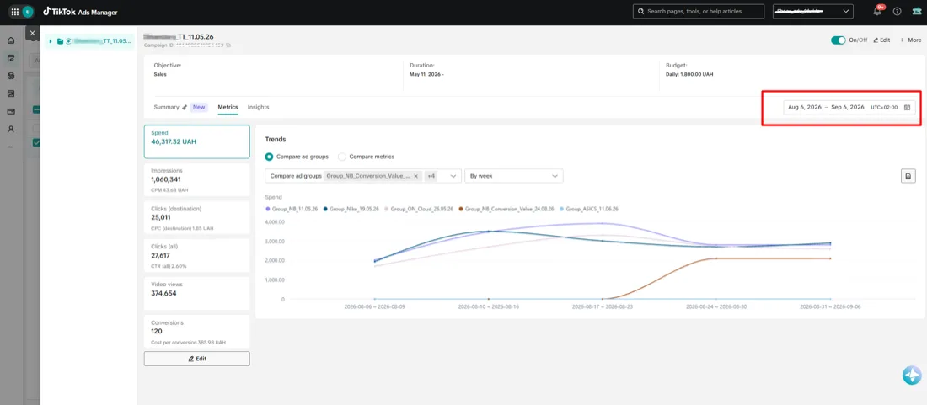Download the trends chart data
This screenshot has height=405, width=927.
pos(908,175)
